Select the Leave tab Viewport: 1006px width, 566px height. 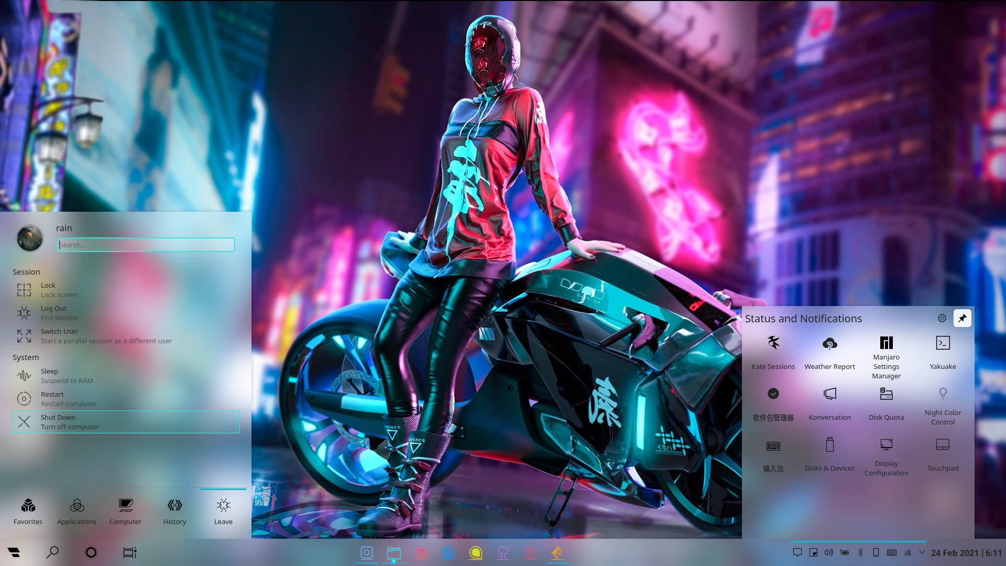click(x=223, y=511)
